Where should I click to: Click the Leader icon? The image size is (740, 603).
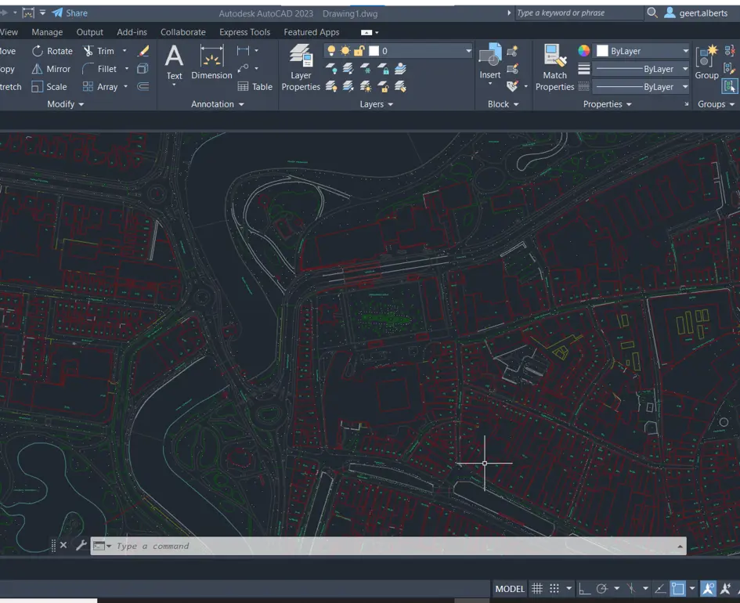243,68
